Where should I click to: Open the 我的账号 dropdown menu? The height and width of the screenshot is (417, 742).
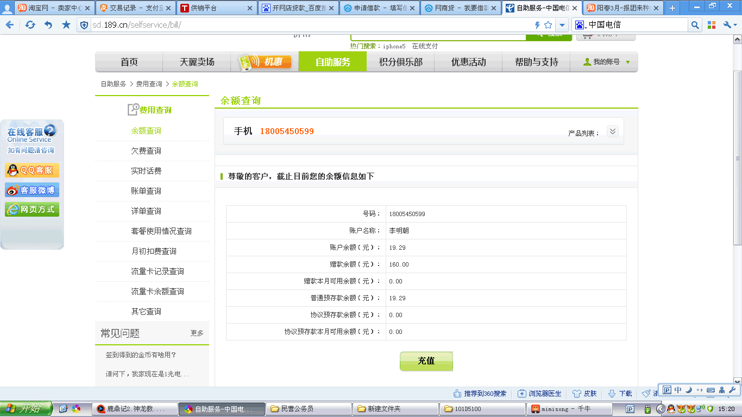point(606,62)
